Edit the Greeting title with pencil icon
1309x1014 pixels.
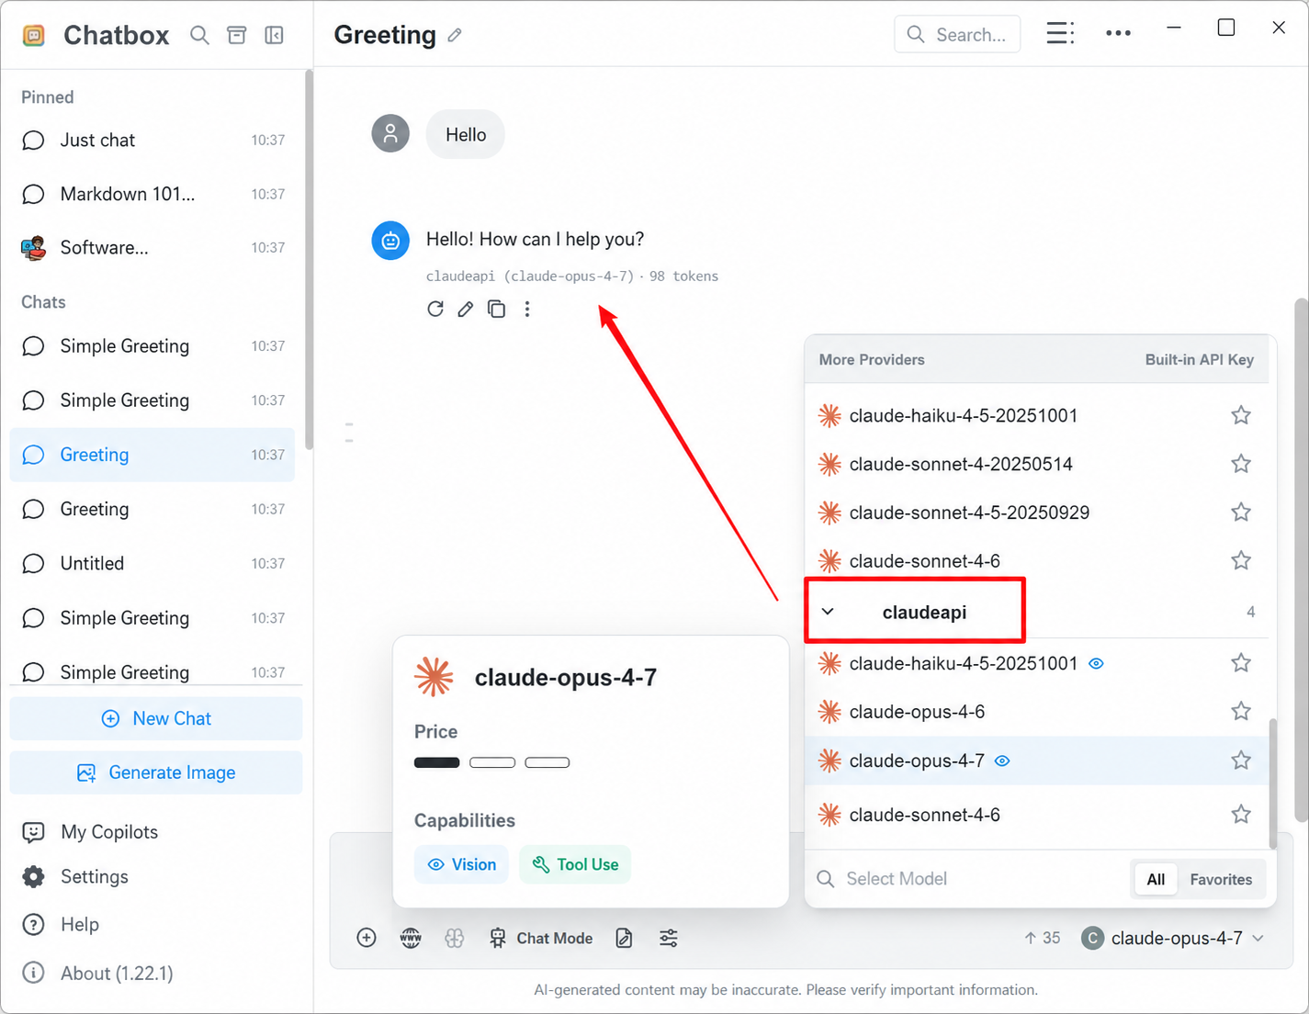tap(455, 35)
